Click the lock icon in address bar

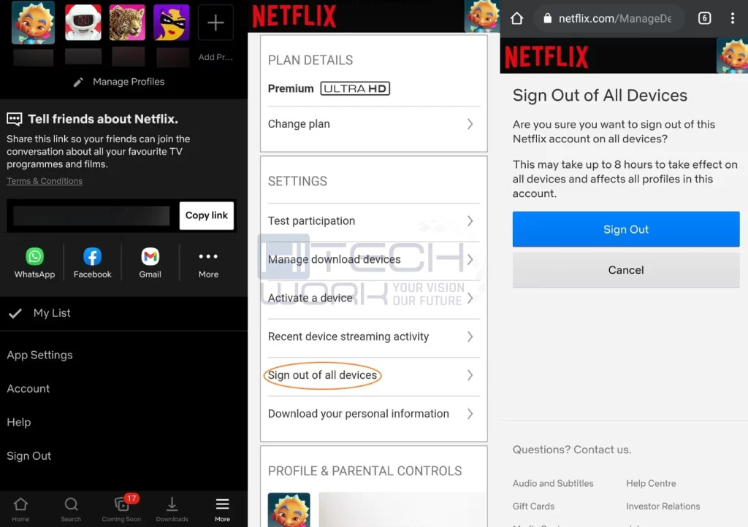(548, 18)
